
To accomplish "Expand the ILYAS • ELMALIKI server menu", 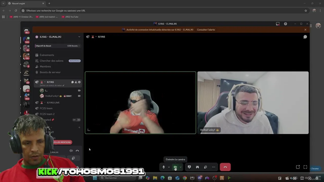I will (x=79, y=37).
